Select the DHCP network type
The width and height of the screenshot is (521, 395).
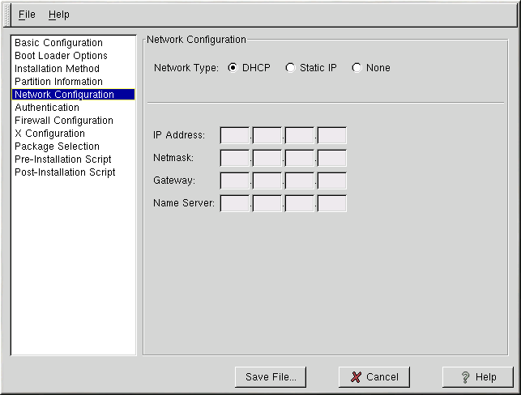(233, 68)
